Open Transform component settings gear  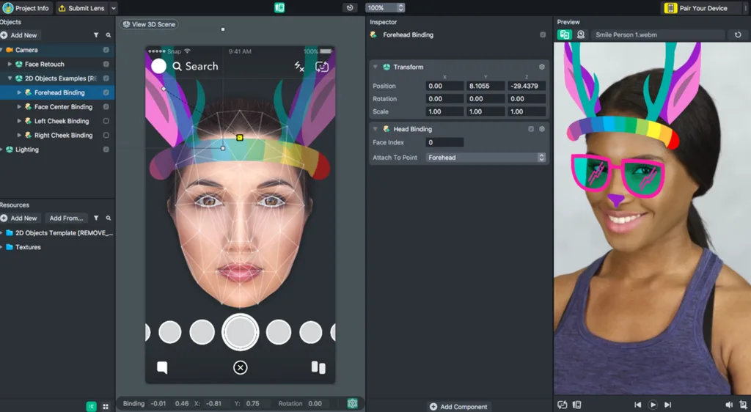pos(542,67)
